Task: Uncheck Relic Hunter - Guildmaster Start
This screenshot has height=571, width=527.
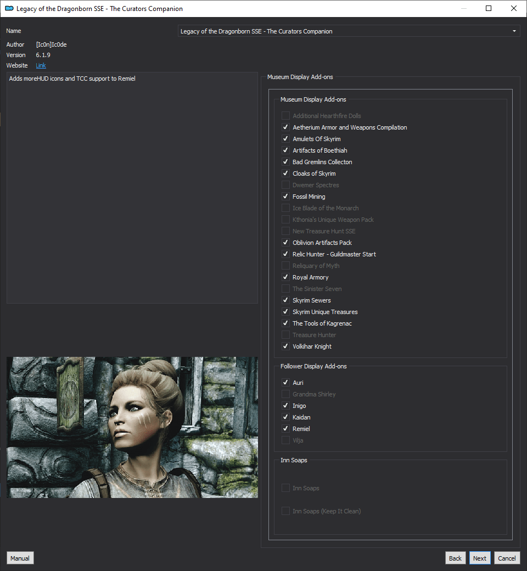Action: tap(285, 254)
